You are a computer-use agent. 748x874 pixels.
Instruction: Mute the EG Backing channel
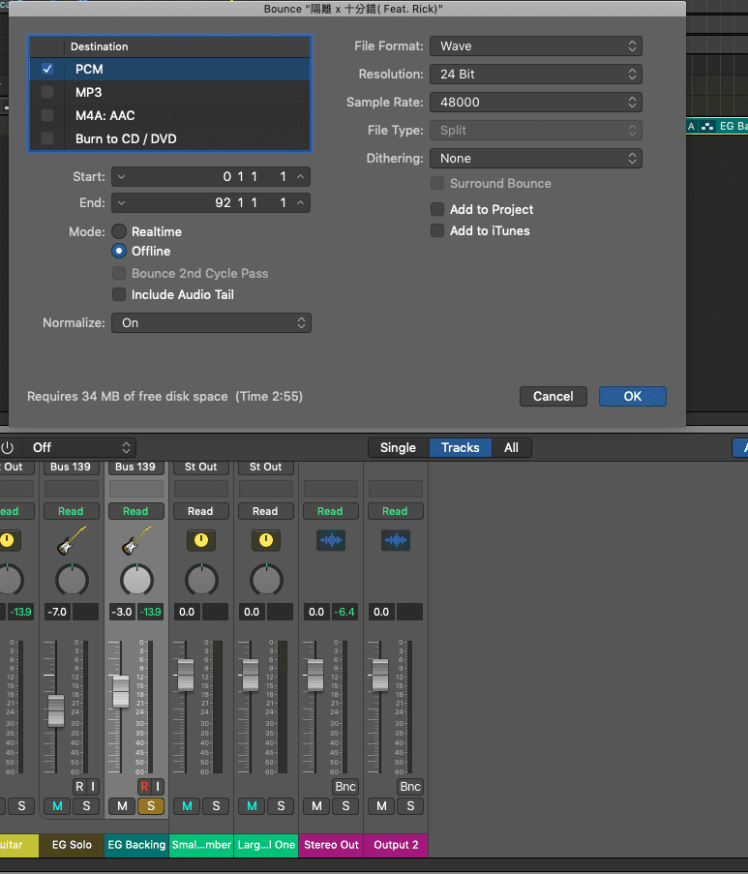point(122,806)
